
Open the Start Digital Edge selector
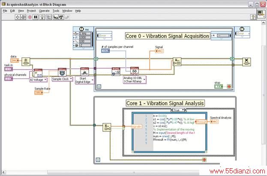point(84,80)
